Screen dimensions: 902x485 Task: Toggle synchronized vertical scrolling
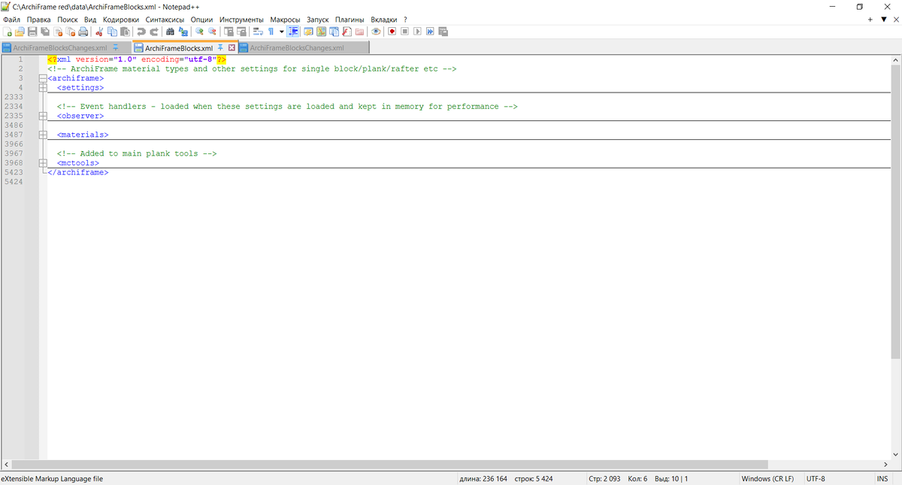(229, 32)
